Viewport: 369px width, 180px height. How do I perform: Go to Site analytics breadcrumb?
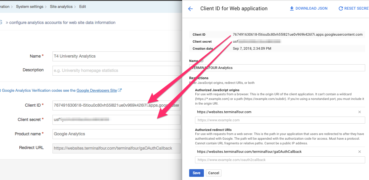(x=61, y=6)
